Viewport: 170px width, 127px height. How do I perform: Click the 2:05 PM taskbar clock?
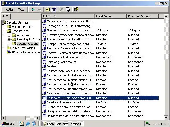coord(160,124)
